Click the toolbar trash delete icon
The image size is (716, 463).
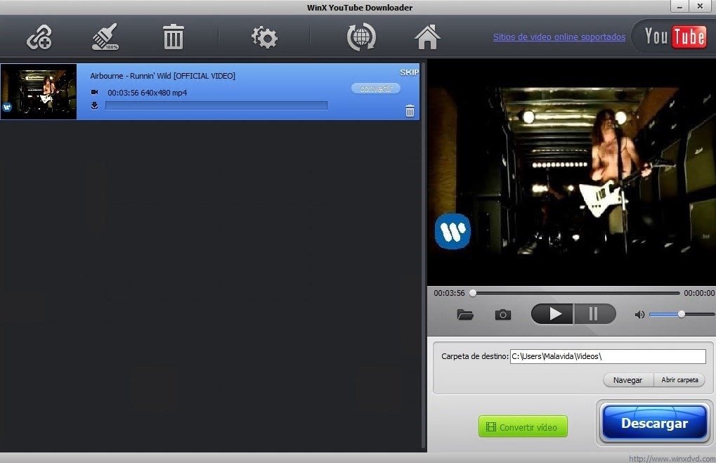tap(174, 37)
